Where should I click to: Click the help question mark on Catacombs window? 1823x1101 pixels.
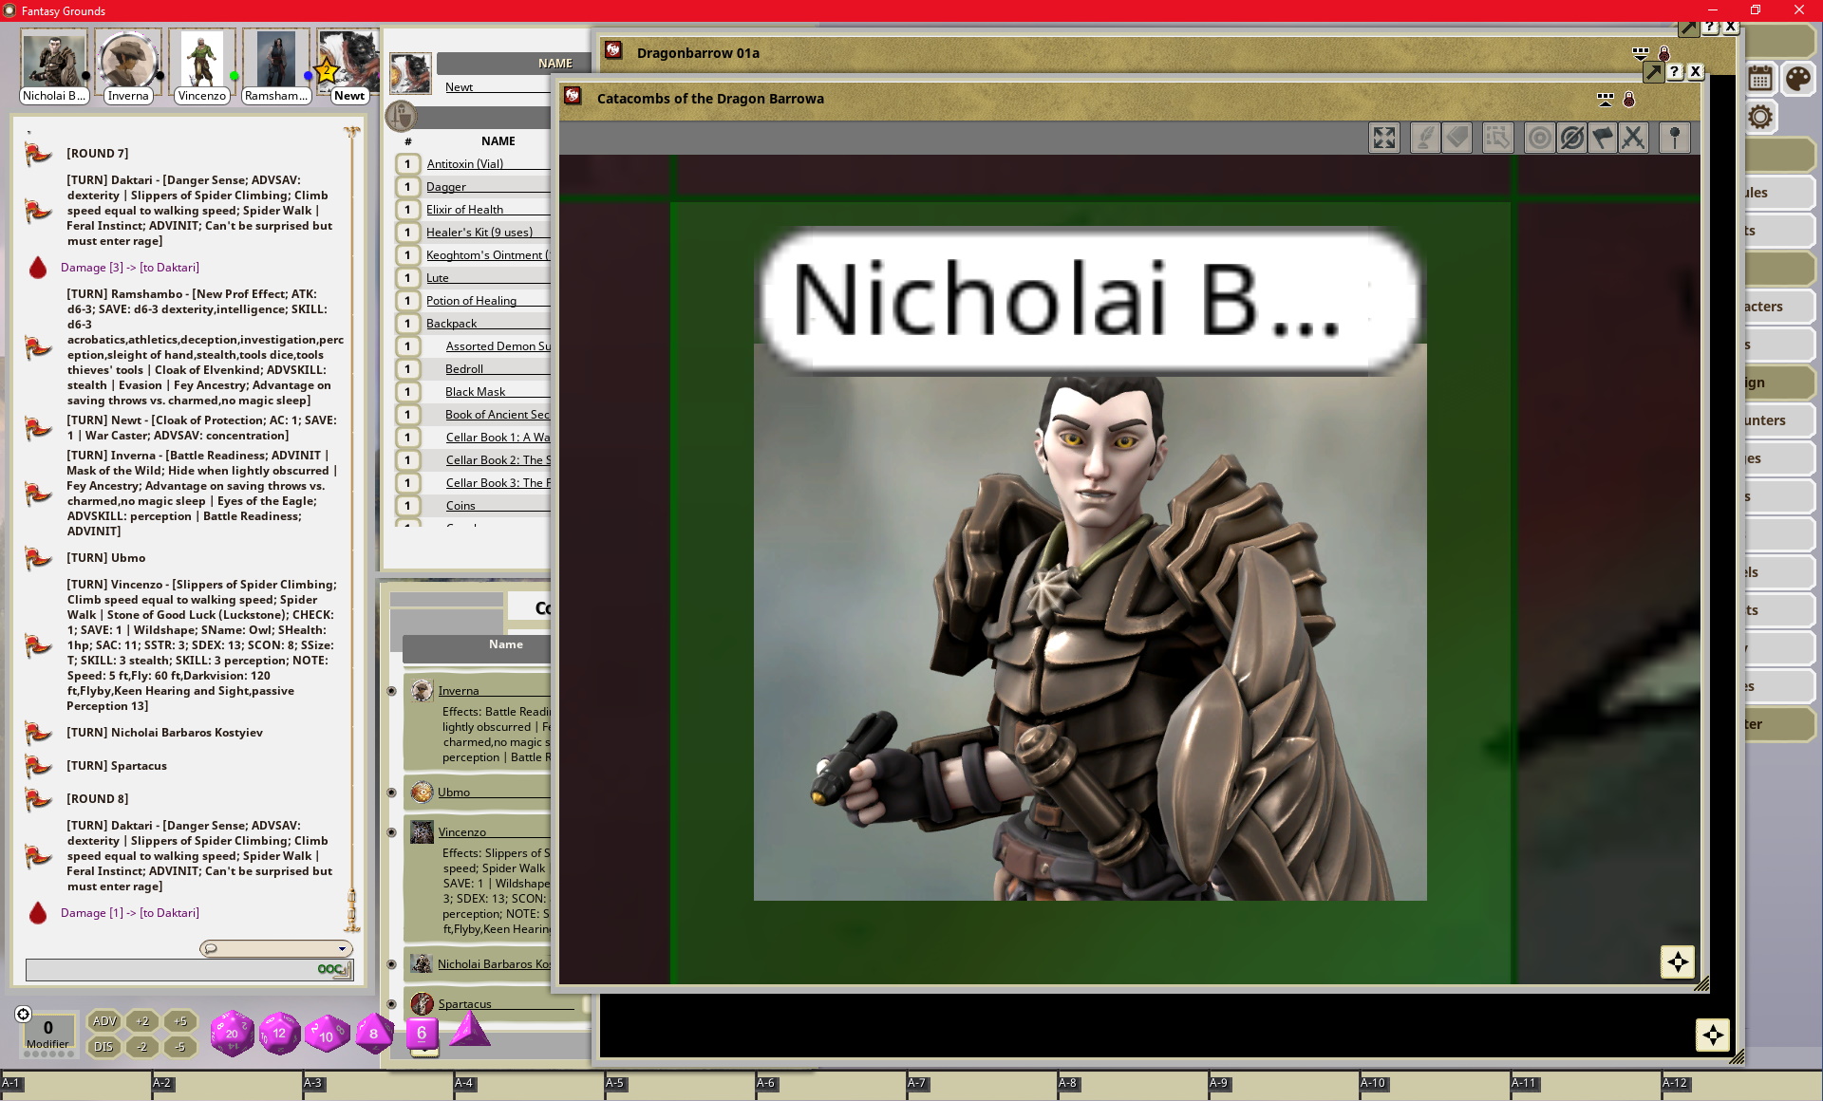[x=1675, y=71]
